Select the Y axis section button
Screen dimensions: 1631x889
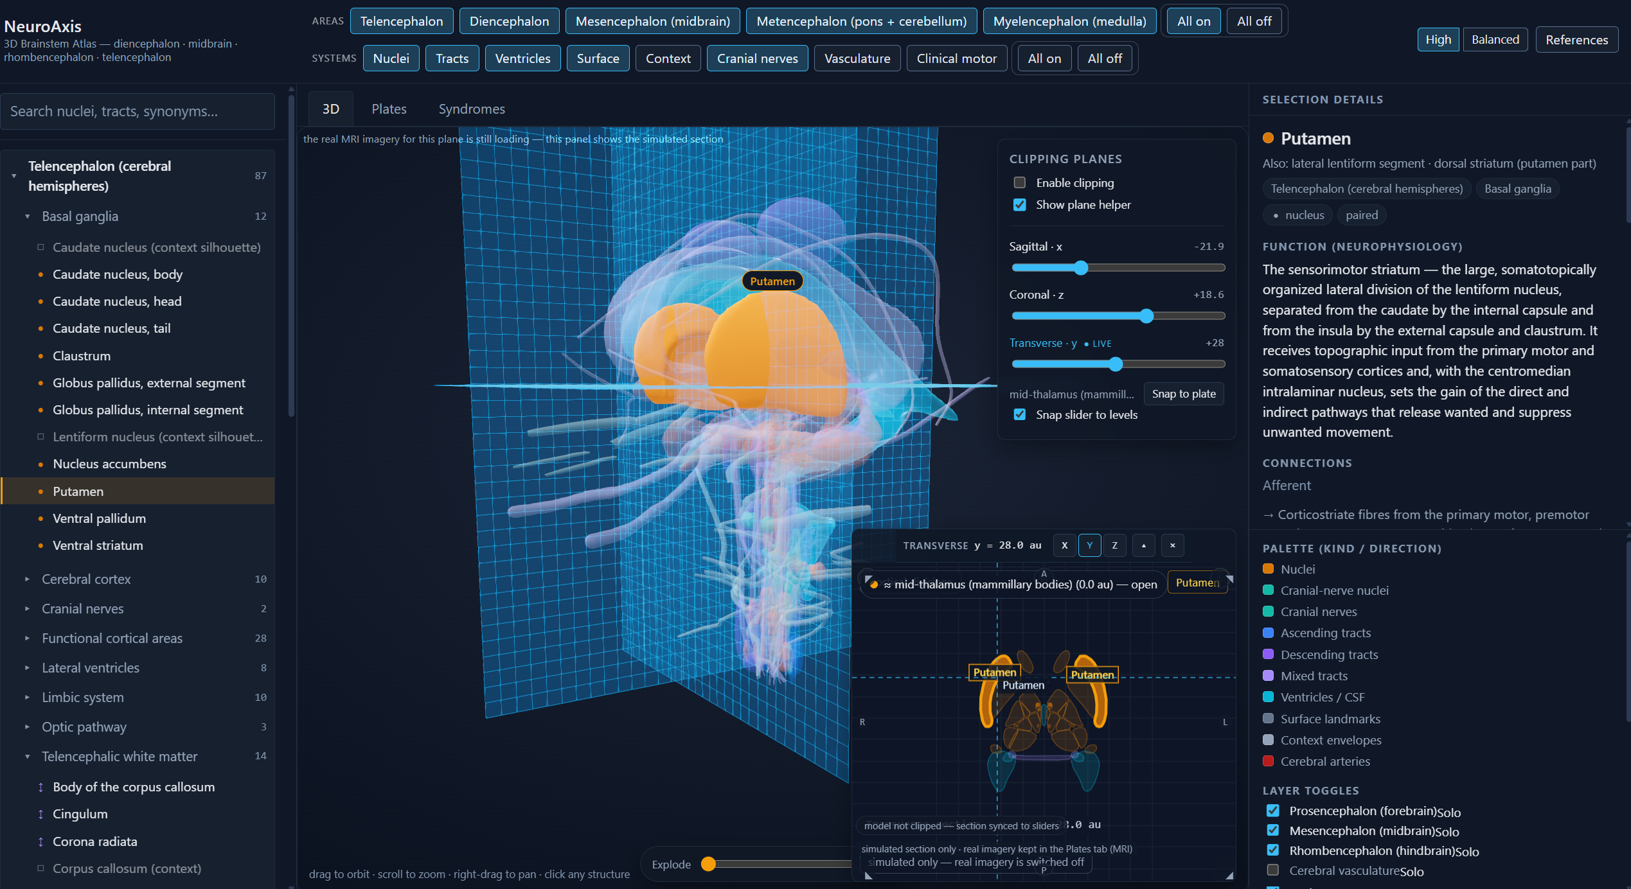(1089, 545)
